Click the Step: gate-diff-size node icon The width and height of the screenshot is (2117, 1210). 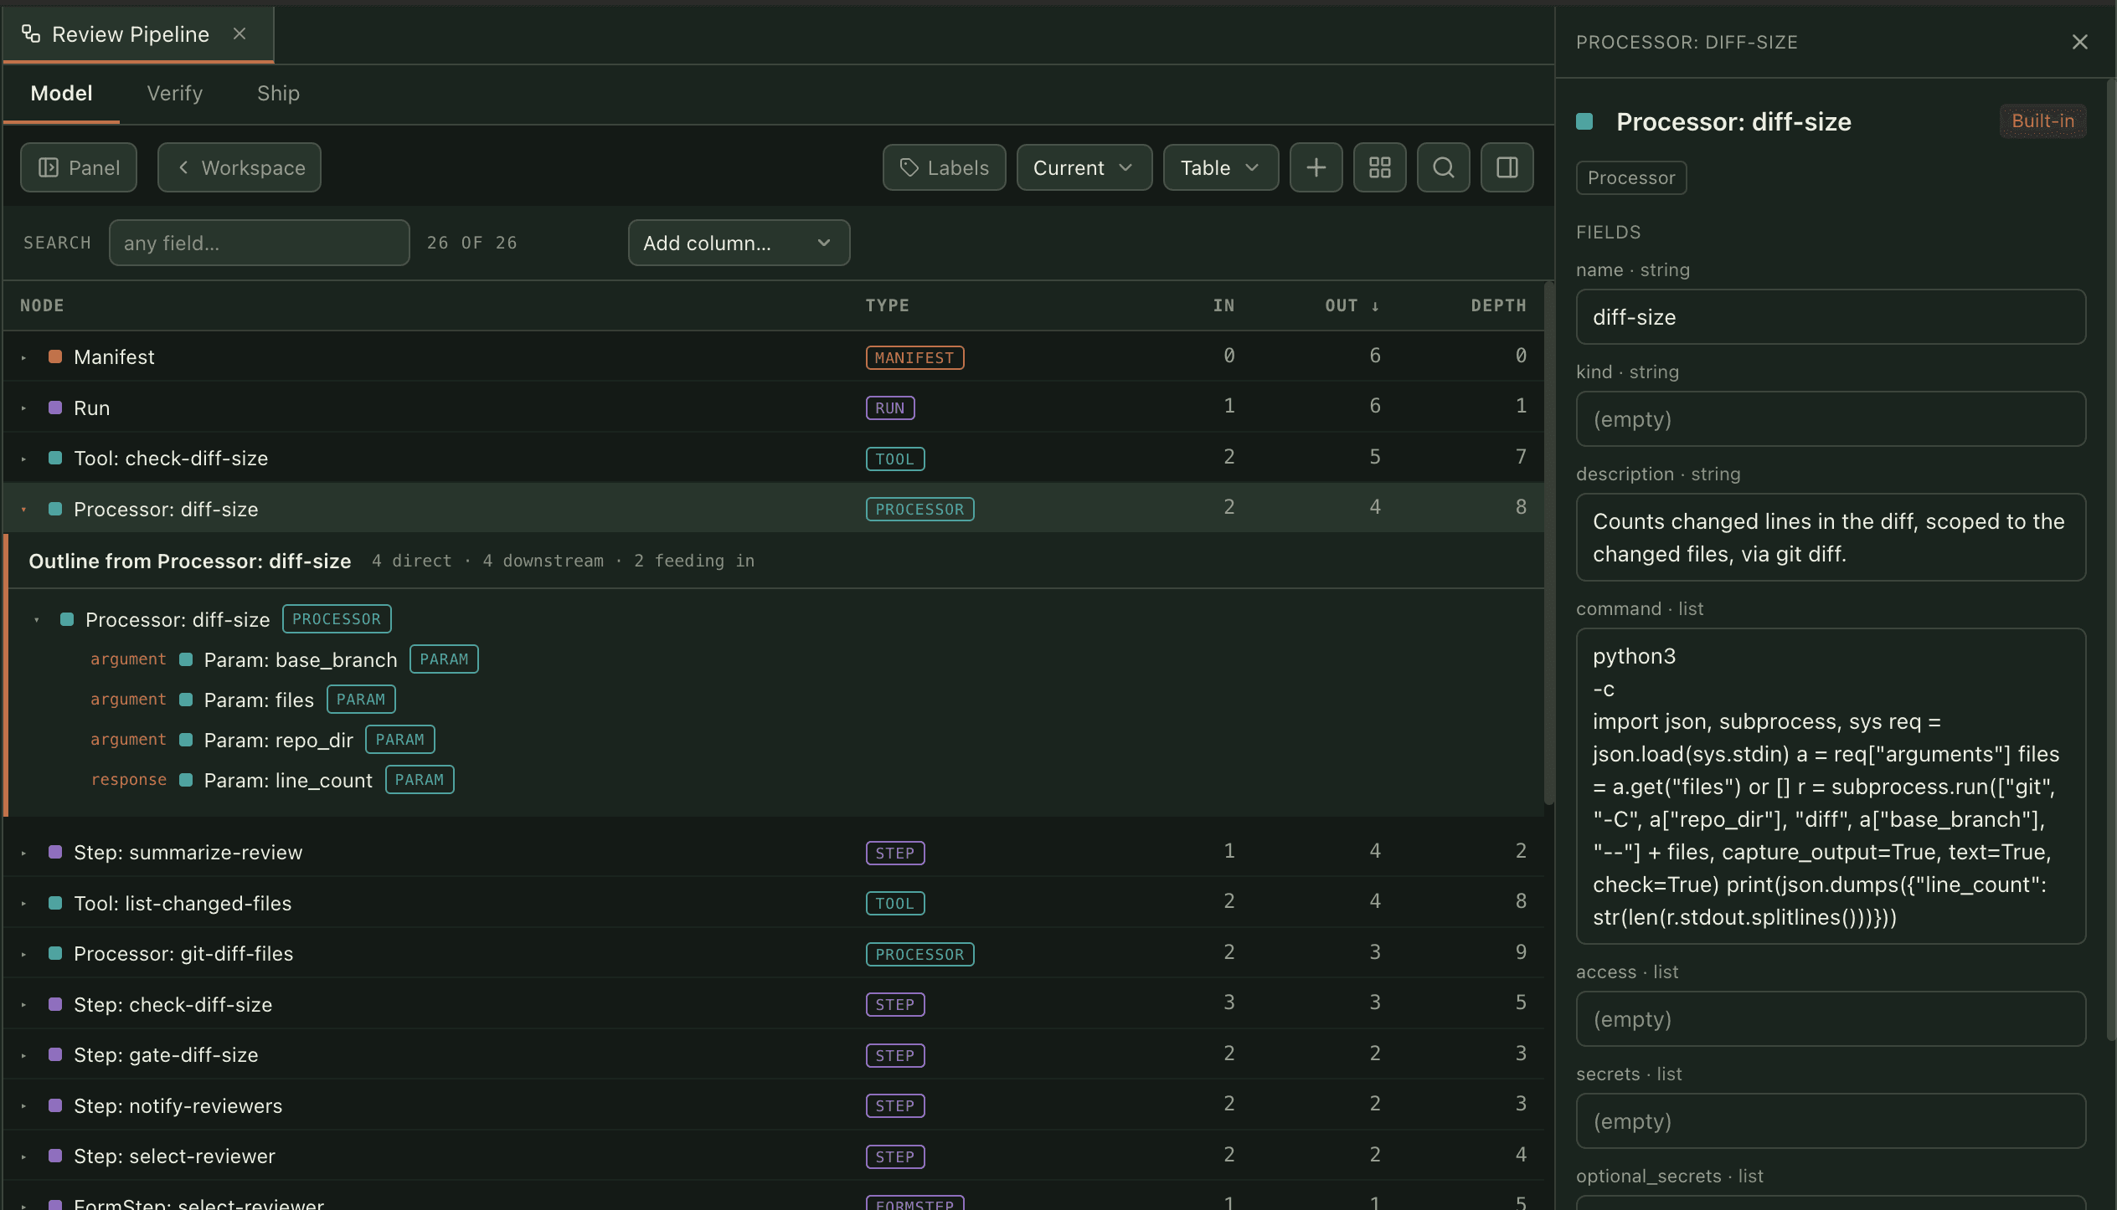click(55, 1054)
